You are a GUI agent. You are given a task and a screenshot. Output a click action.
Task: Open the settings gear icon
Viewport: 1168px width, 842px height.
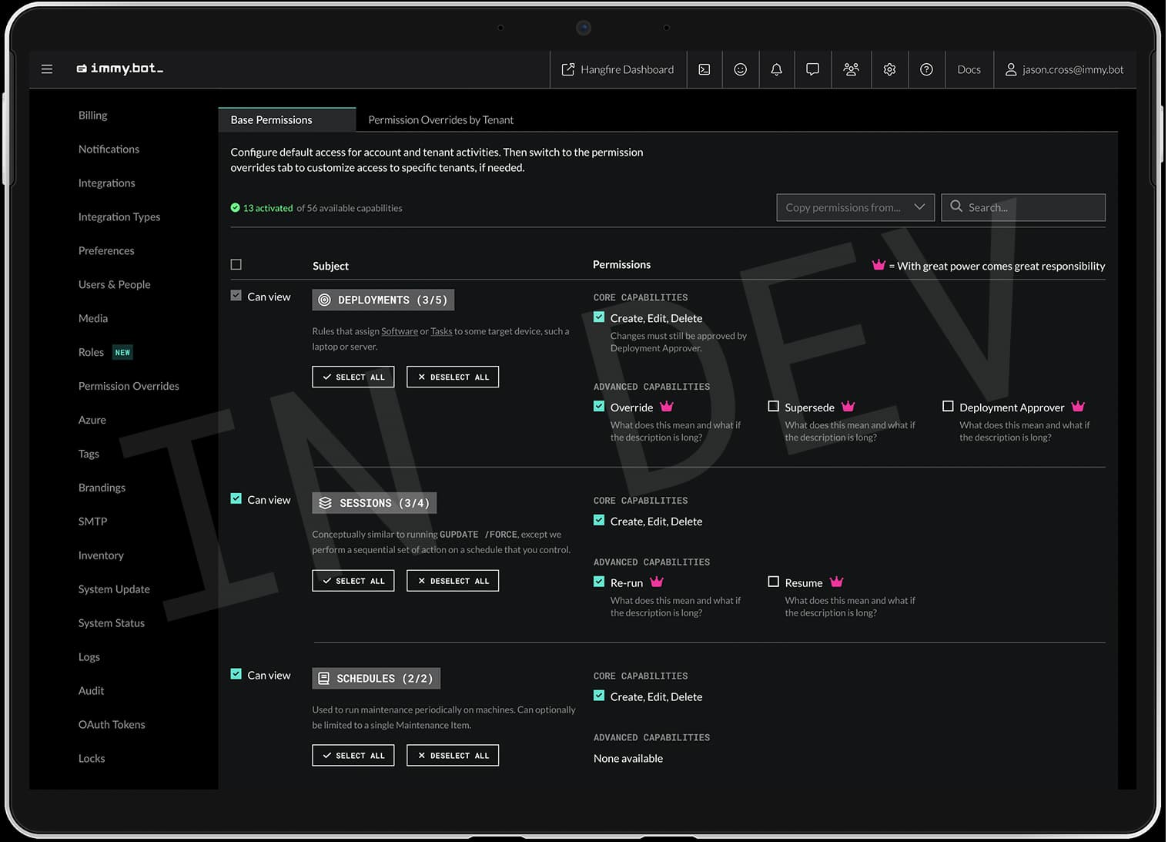tap(889, 69)
